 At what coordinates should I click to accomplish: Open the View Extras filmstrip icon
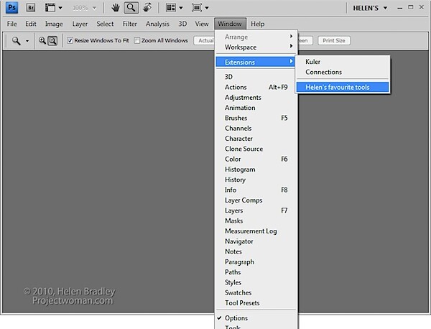point(50,8)
